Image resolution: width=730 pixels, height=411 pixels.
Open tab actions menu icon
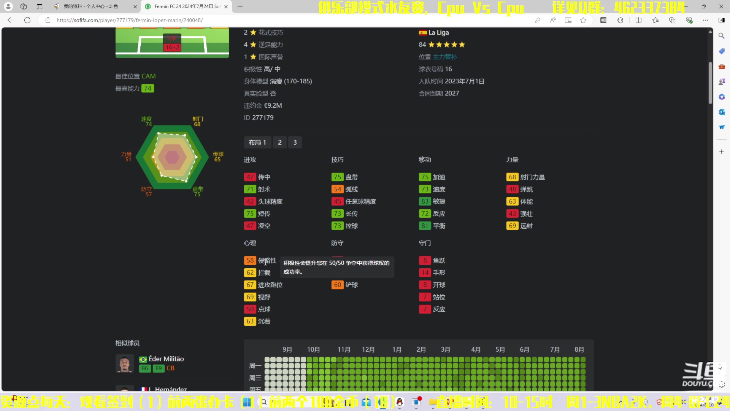coord(40,6)
